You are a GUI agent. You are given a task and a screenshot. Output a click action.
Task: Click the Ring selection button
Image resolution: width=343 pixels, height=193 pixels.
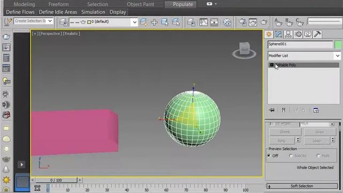pyautogui.click(x=282, y=140)
